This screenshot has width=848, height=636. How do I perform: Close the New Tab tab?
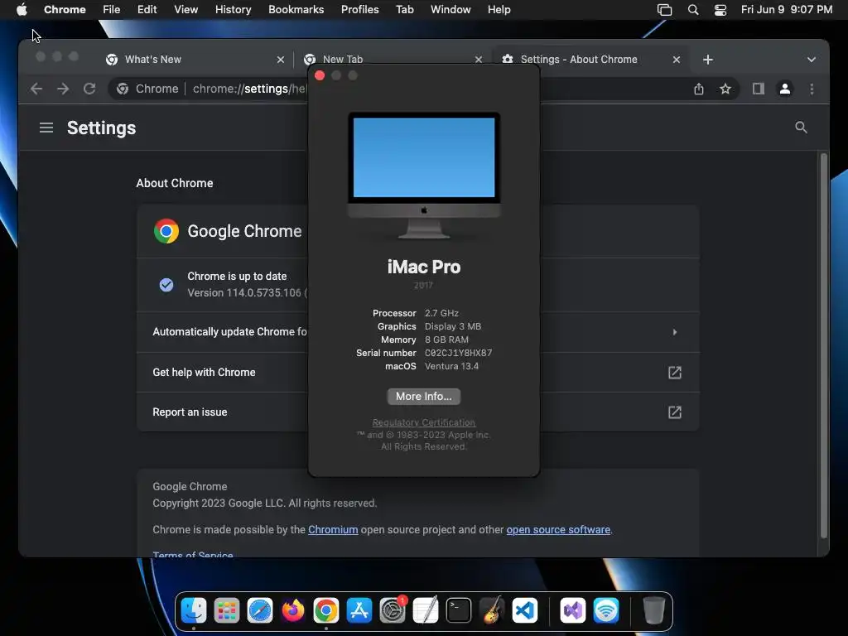click(478, 60)
